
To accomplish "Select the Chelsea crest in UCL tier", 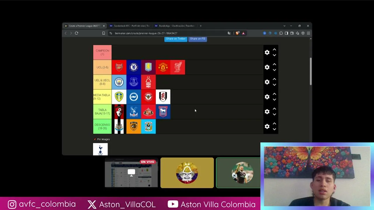I will [134, 67].
